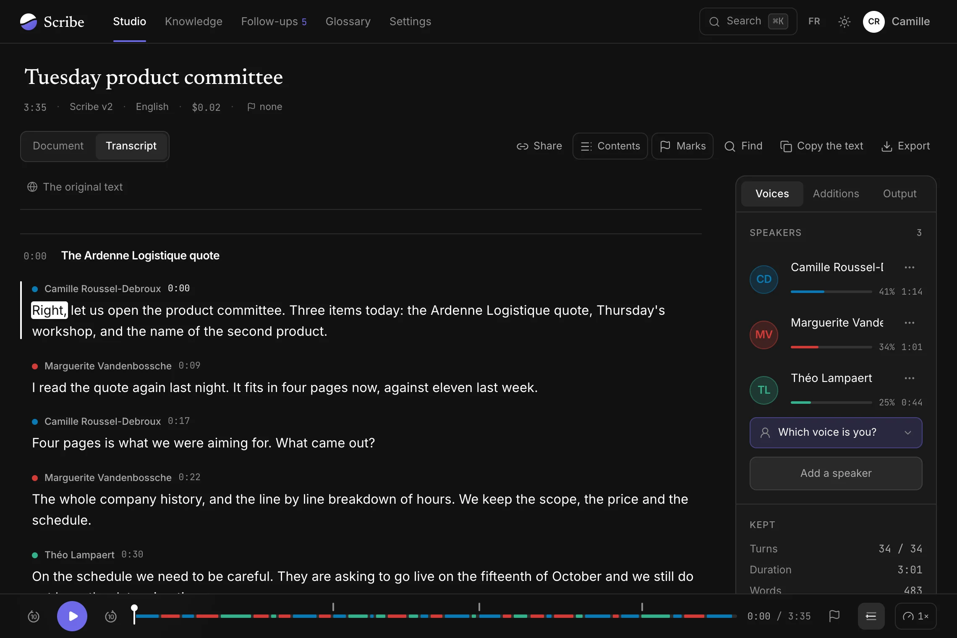Click the CD speaker avatar
957x638 pixels.
pos(764,279)
